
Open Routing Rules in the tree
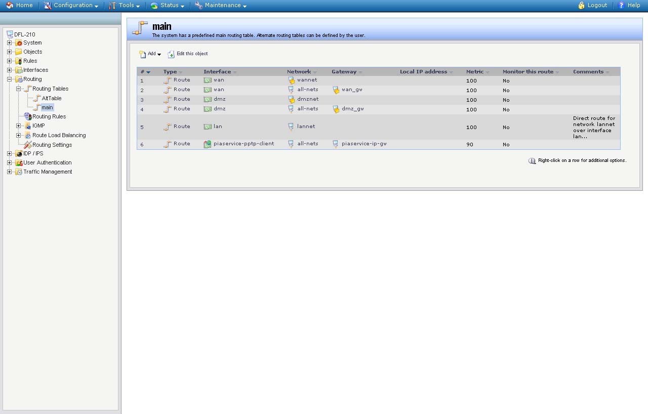[x=49, y=116]
